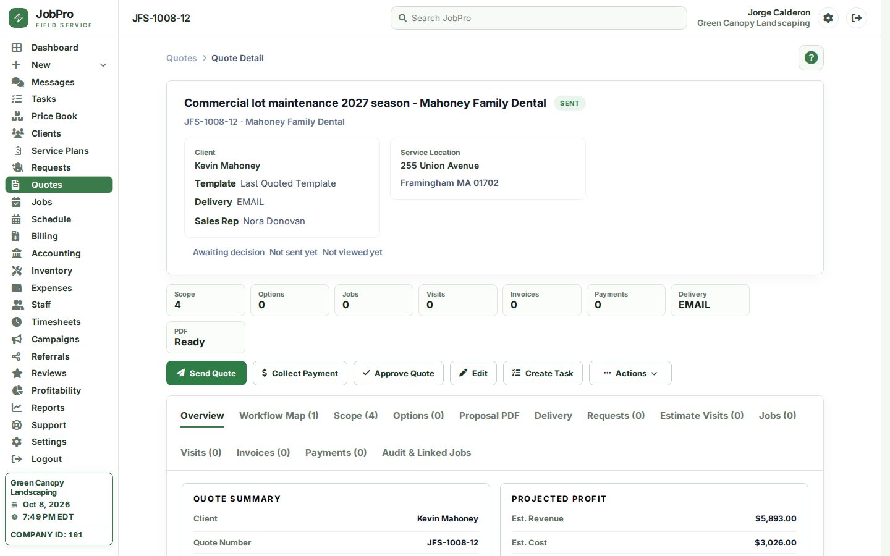Viewport: 890px width, 556px height.
Task: Click the Timesheets clock icon
Action: pyautogui.click(x=17, y=322)
